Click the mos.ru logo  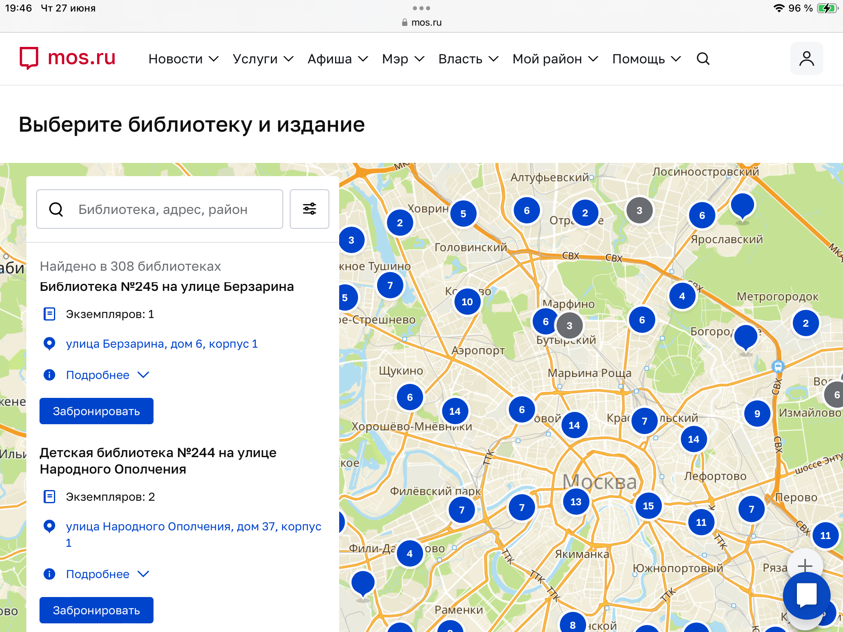pyautogui.click(x=68, y=58)
